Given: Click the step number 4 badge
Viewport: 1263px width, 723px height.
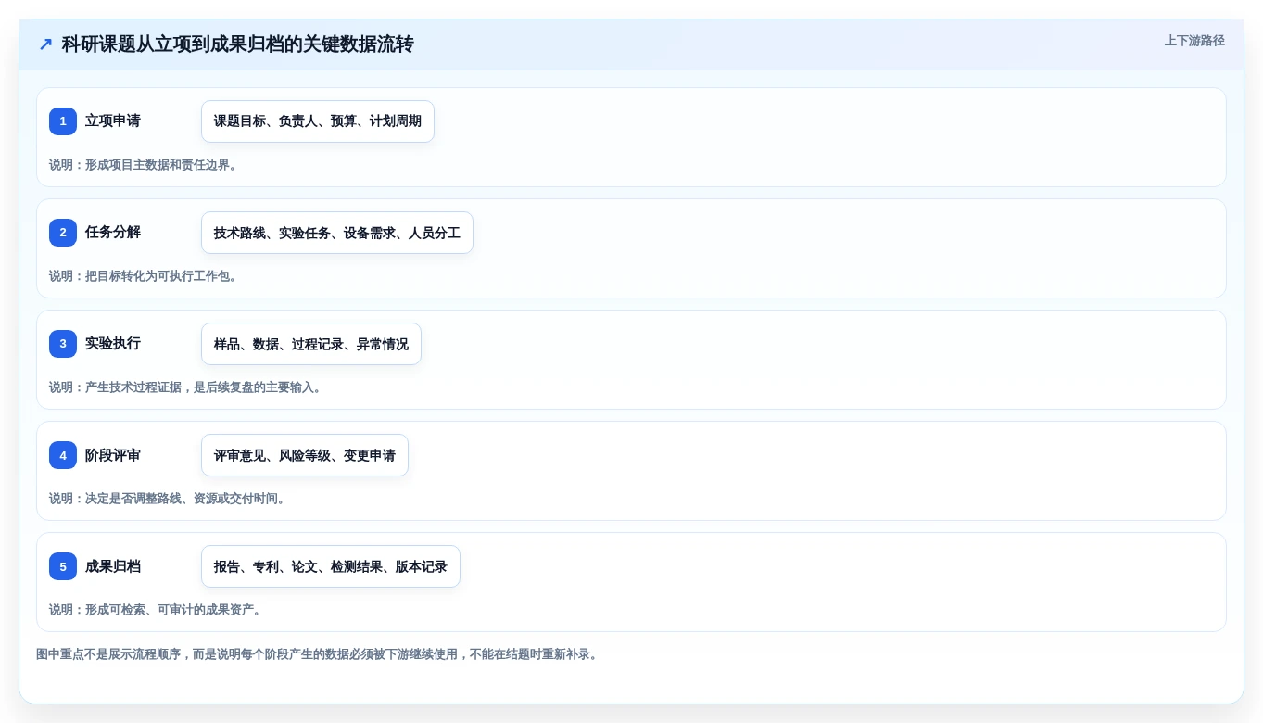Looking at the screenshot, I should click(x=63, y=455).
